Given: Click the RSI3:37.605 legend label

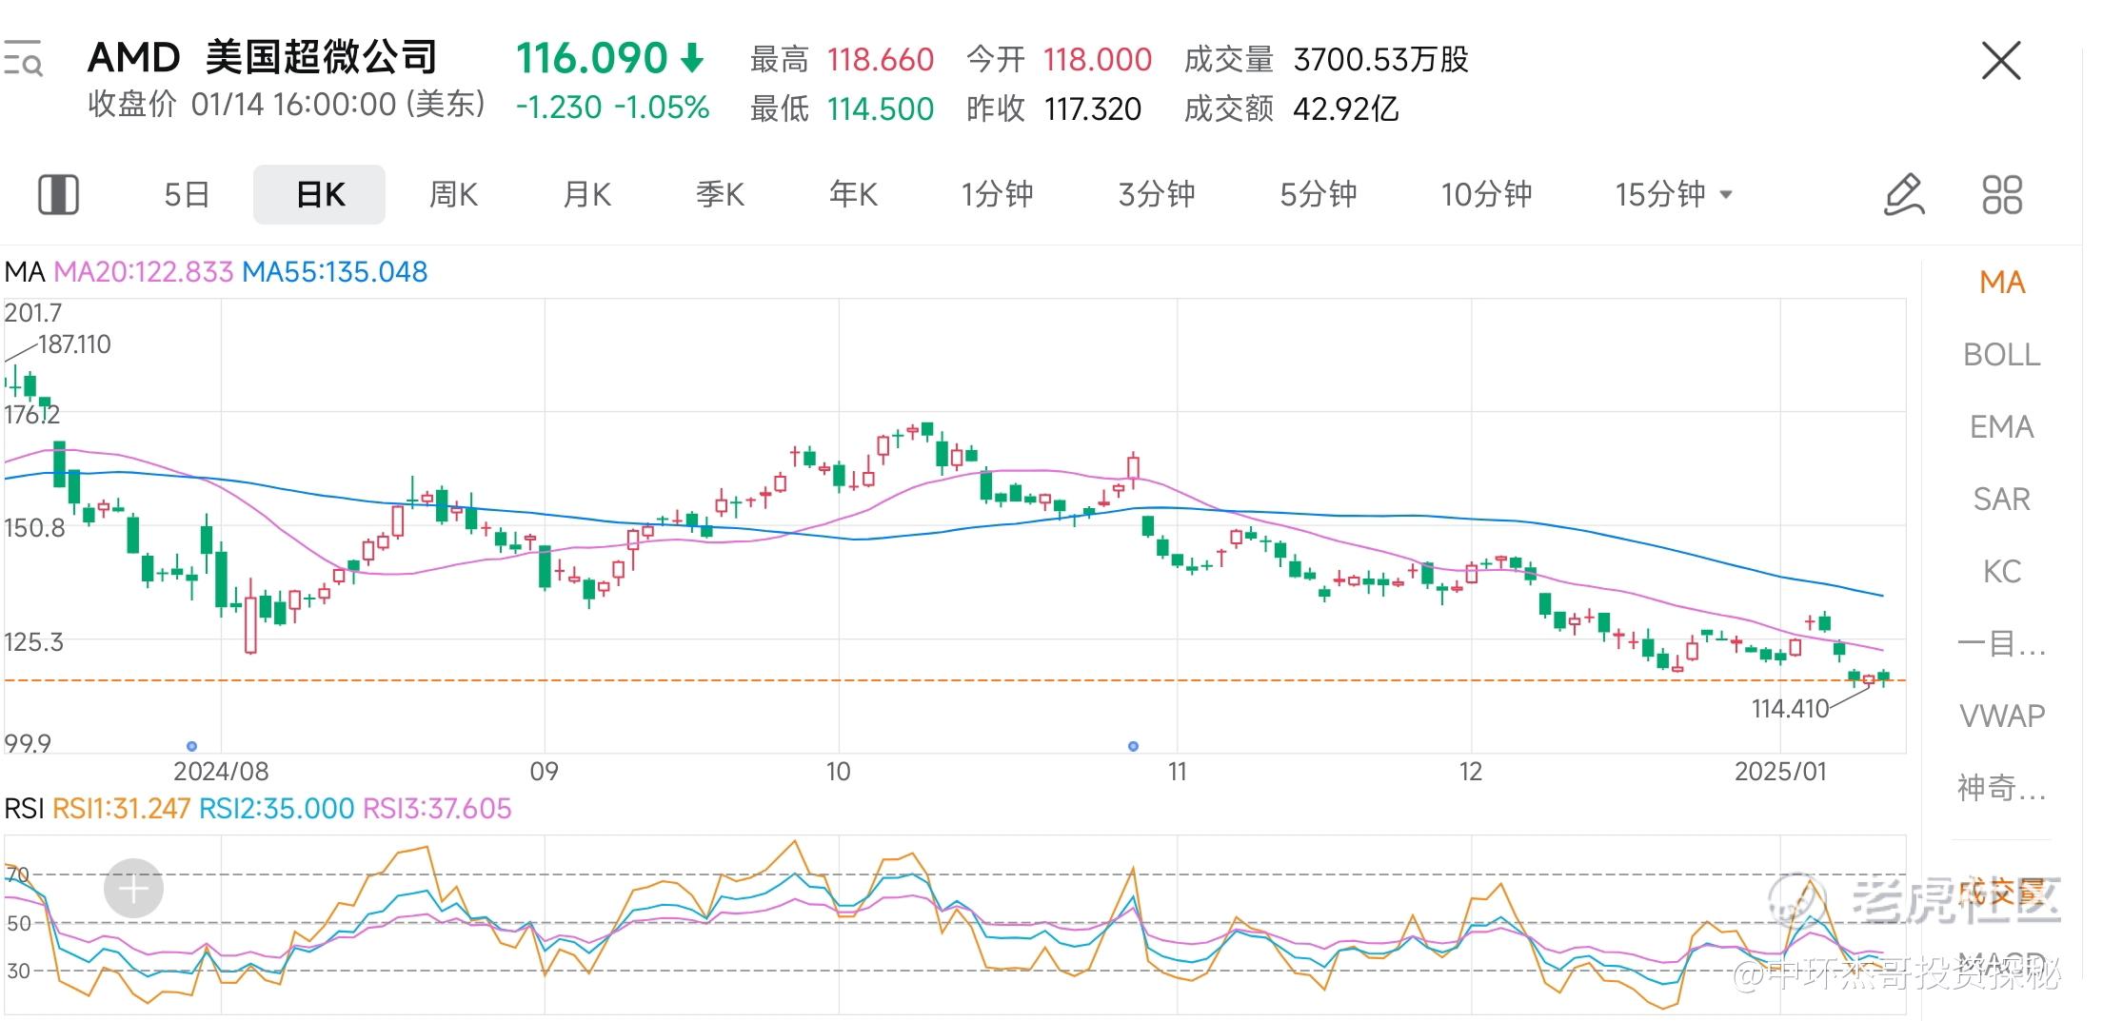Looking at the screenshot, I should click(437, 809).
